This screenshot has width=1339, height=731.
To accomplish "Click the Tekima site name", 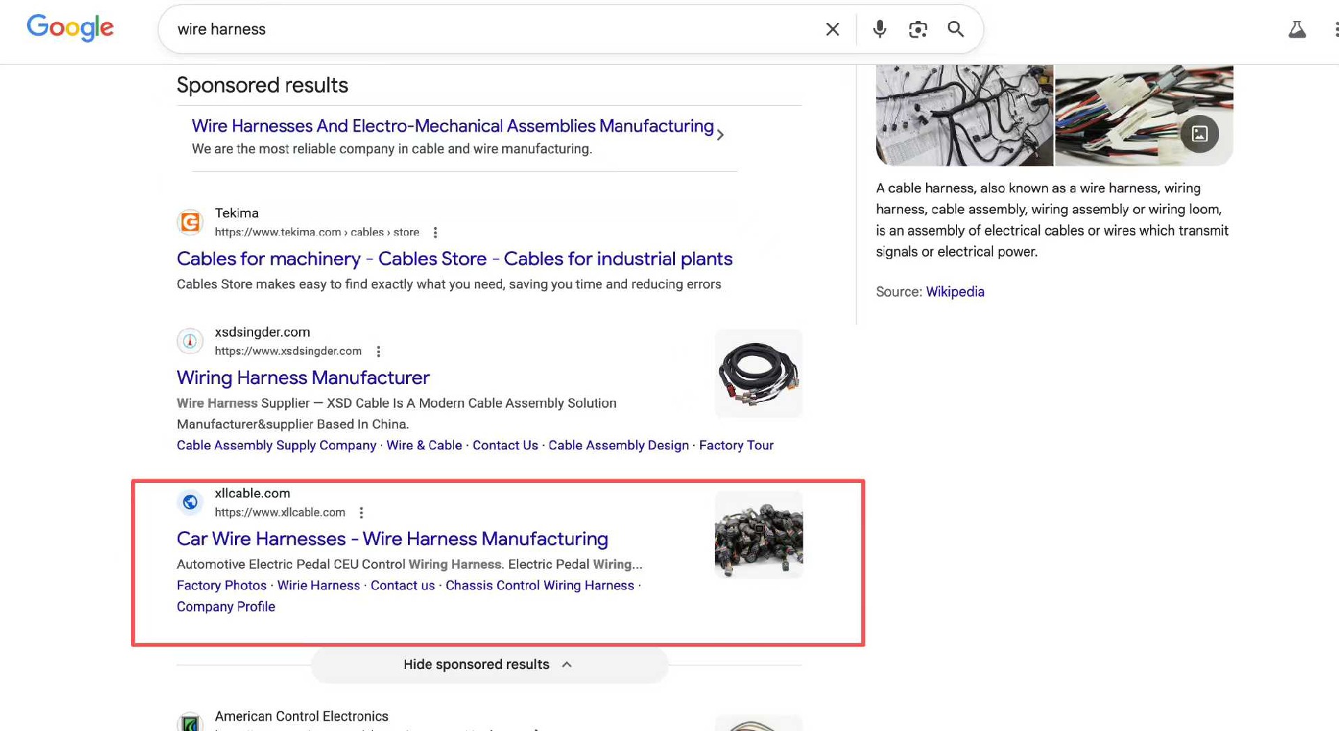I will coord(236,213).
